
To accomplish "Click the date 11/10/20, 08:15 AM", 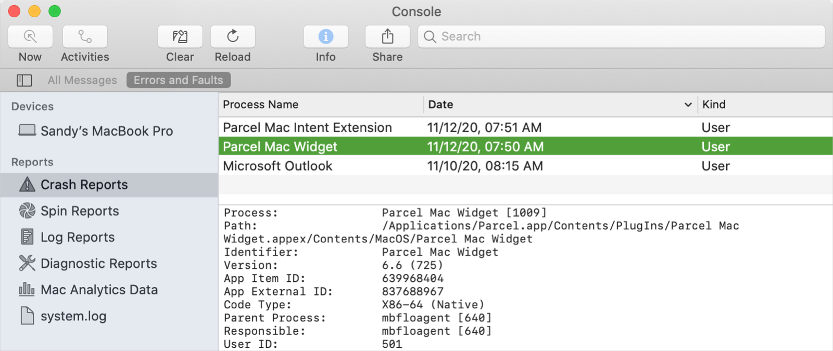I will point(485,166).
